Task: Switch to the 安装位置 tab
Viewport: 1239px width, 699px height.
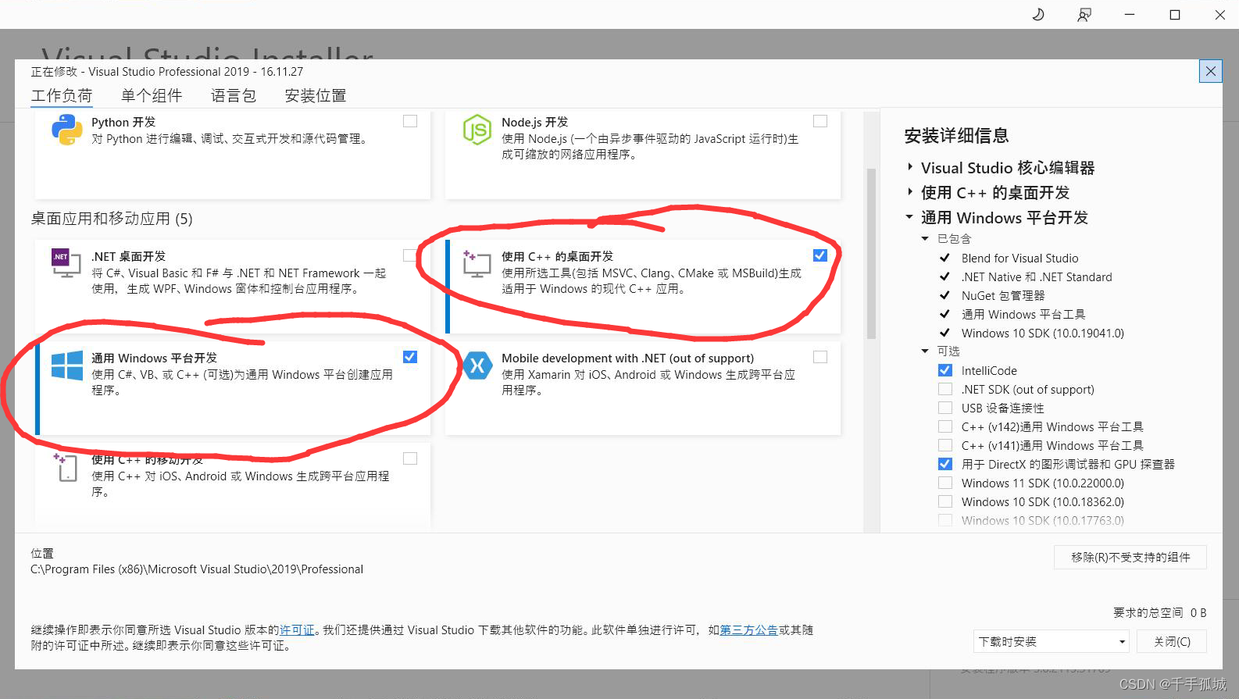Action: pos(316,95)
